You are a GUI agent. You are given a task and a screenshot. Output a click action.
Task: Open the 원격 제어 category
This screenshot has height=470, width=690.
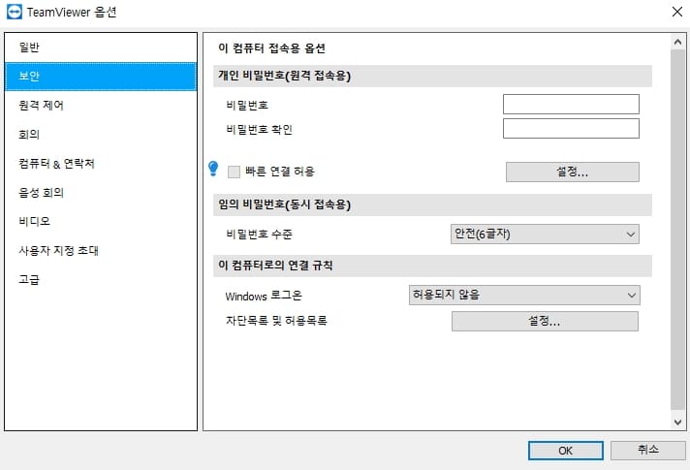pos(101,106)
